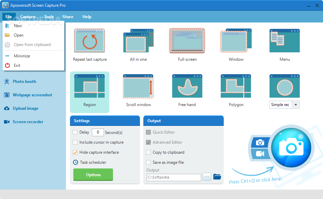
Task: Toggle the Quick Editor checkbox
Action: [148, 132]
